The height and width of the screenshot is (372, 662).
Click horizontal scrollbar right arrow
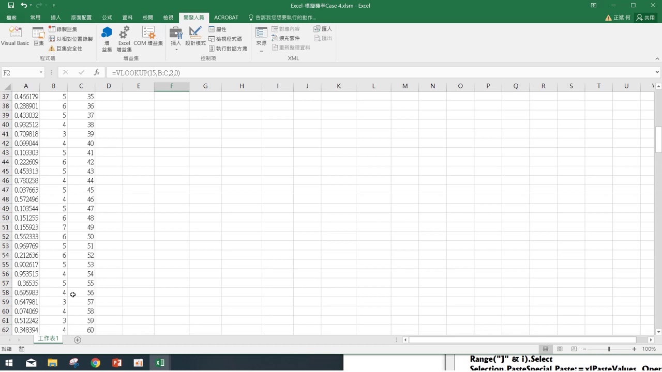(x=651, y=339)
